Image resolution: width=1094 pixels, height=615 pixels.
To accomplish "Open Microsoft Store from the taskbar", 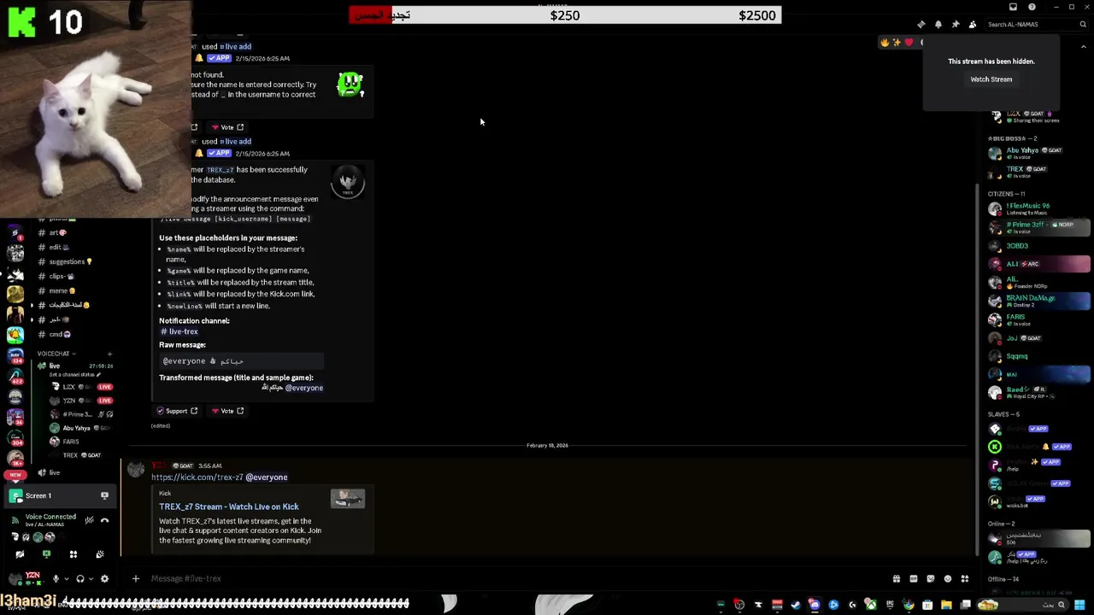I will pos(927,605).
